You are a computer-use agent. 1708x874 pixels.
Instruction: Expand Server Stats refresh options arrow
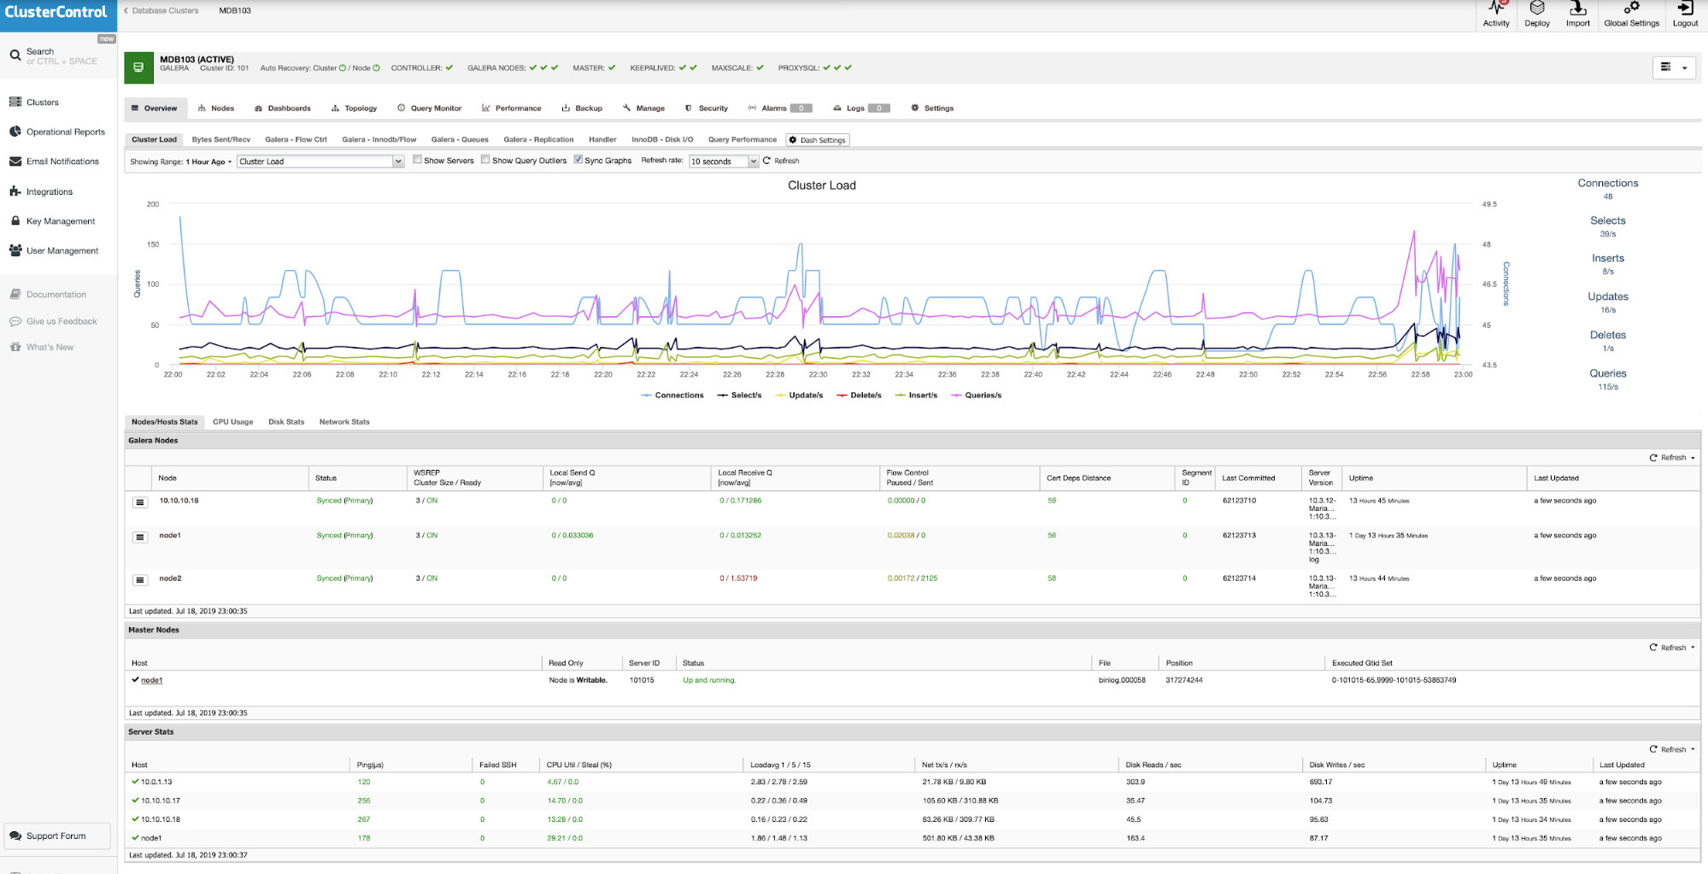(1693, 749)
